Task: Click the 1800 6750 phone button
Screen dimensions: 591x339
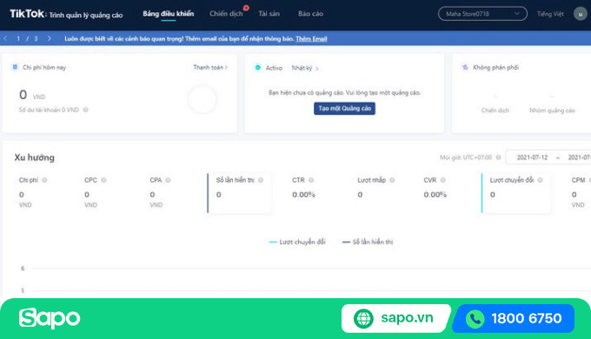Action: [513, 318]
